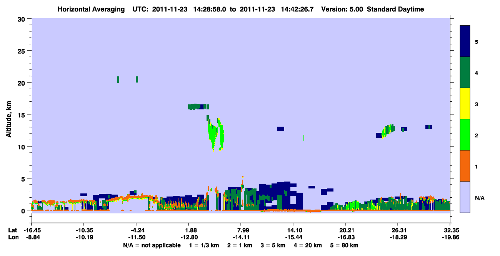Viewport: 500px width, 256px height.
Task: Click legend text '2 = 1 km'
Action: pyautogui.click(x=240, y=245)
